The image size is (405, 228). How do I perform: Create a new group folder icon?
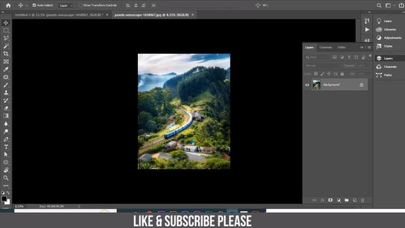coord(347,200)
